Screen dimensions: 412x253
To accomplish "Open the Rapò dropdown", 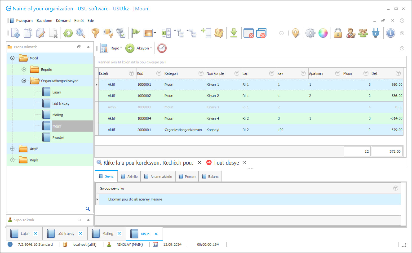I will [x=116, y=48].
